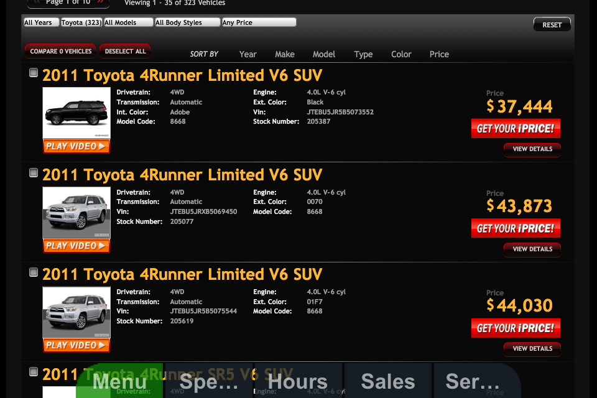The image size is (597, 398).
Task: View details of the $44,030 4Runner
Action: 532,348
